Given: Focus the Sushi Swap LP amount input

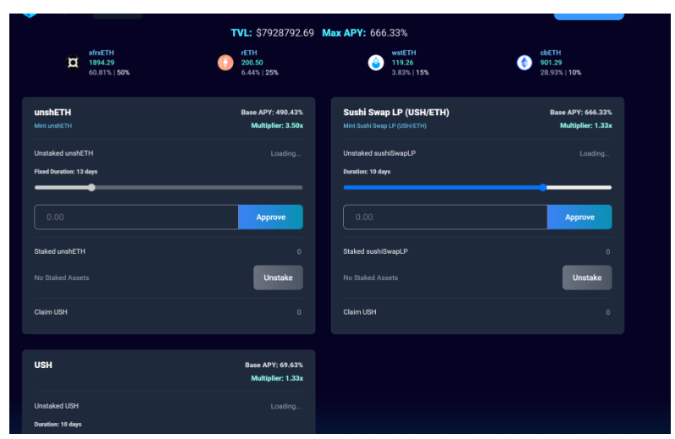Looking at the screenshot, I should click(x=445, y=217).
